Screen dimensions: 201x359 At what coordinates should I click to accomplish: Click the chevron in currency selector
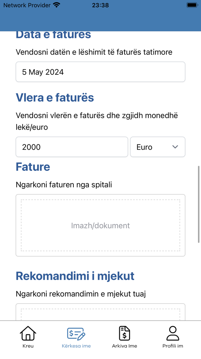tap(175, 147)
